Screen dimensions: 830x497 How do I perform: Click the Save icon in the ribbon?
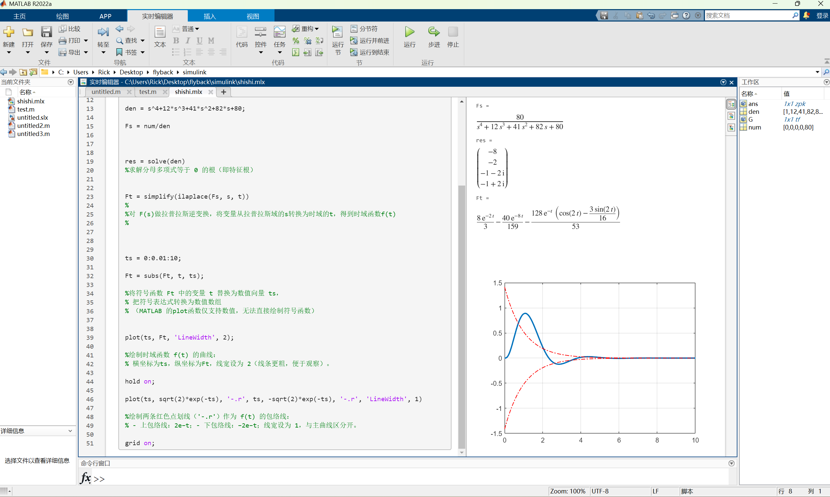pos(46,33)
